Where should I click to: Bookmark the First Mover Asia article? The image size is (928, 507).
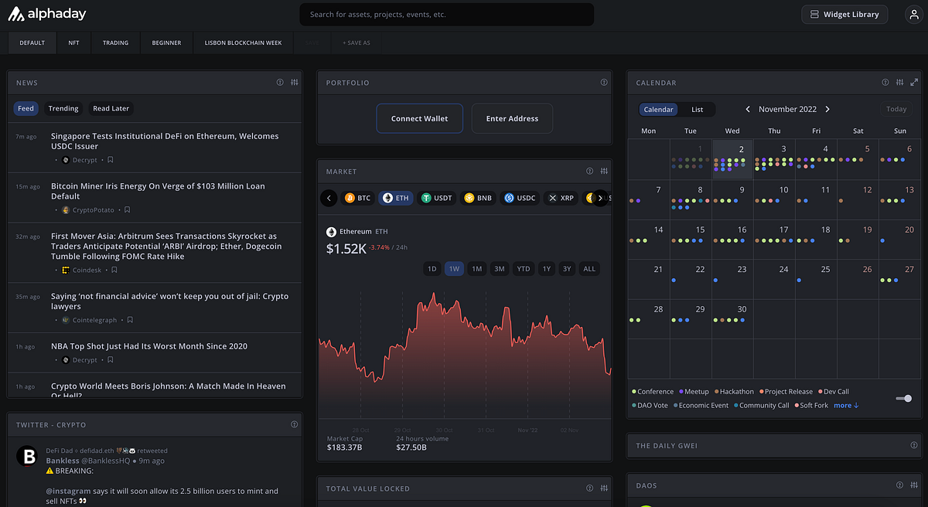click(114, 271)
